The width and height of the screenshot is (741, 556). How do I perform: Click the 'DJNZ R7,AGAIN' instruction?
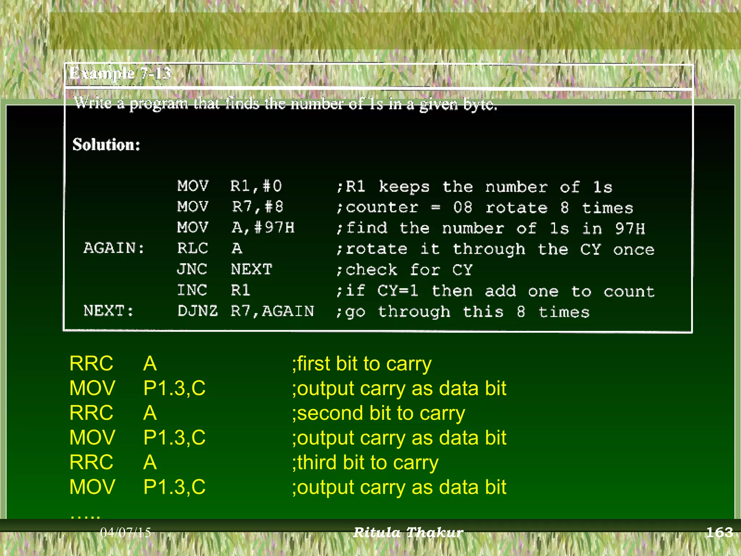click(x=246, y=311)
